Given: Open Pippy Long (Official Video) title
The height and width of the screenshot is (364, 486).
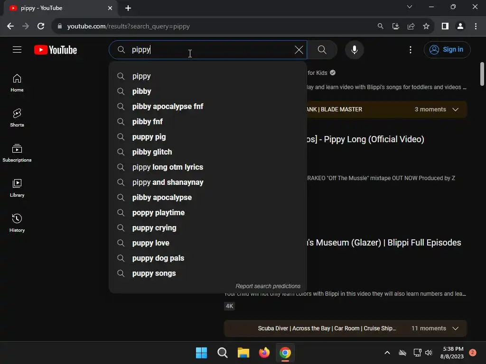Looking at the screenshot, I should tap(365, 139).
